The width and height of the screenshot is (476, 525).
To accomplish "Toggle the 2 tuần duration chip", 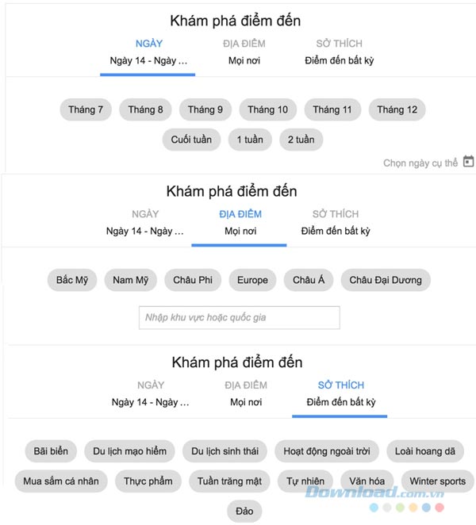I will point(301,140).
